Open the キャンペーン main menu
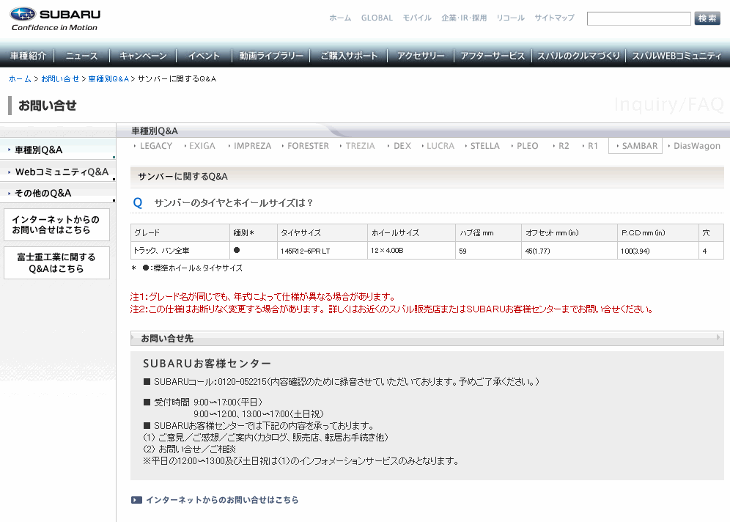Screen dimensions: 730x522 click(x=143, y=56)
